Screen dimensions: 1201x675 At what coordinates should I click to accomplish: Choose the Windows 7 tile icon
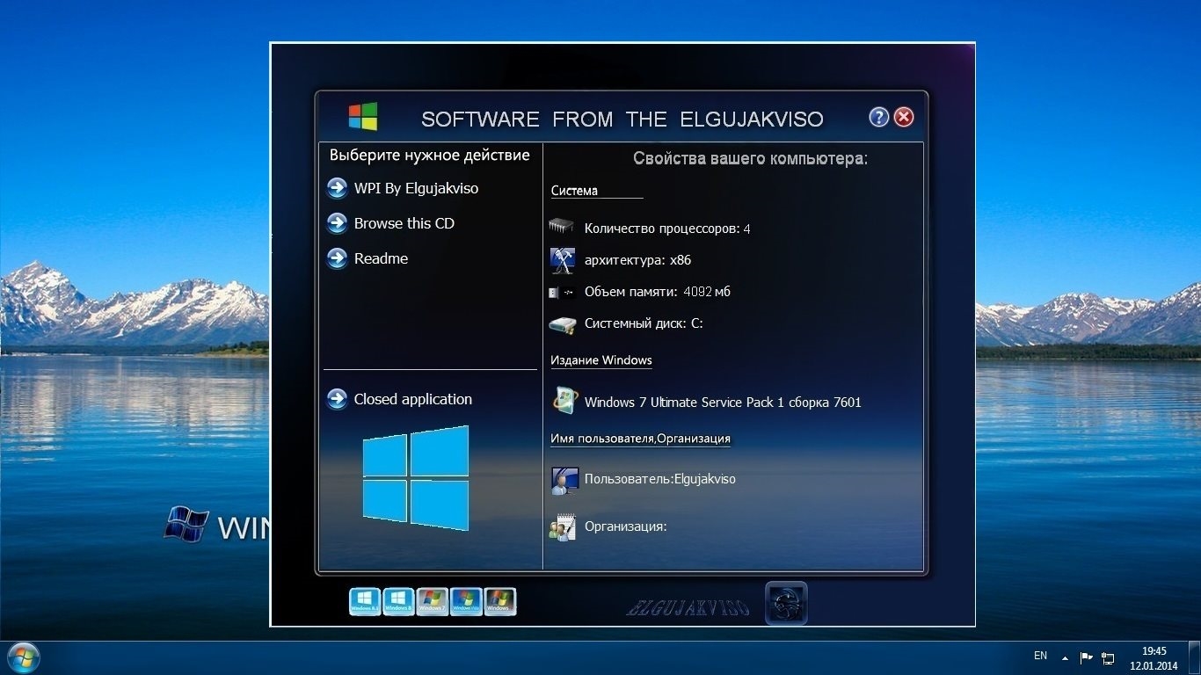(433, 601)
